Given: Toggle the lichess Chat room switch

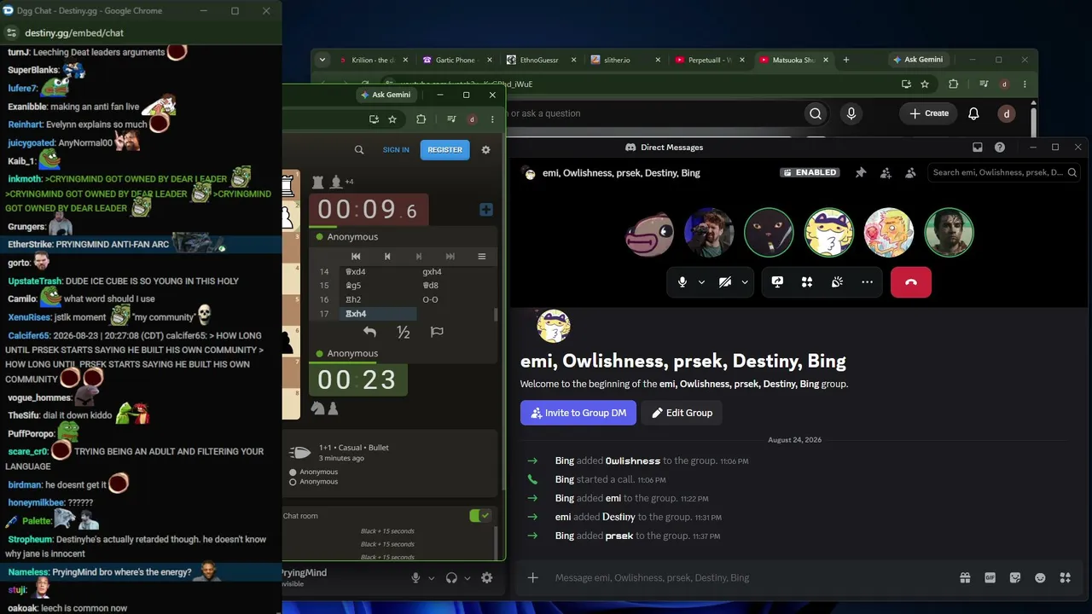Looking at the screenshot, I should (x=480, y=515).
